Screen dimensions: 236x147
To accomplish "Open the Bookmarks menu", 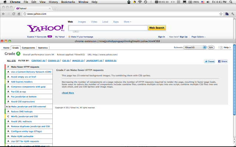I will click(68, 2).
